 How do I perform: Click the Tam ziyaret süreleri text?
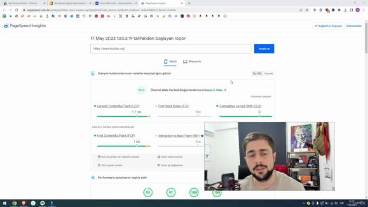pos(112,165)
